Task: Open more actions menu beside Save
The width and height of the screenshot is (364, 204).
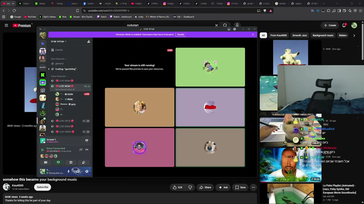Action: [x=253, y=187]
